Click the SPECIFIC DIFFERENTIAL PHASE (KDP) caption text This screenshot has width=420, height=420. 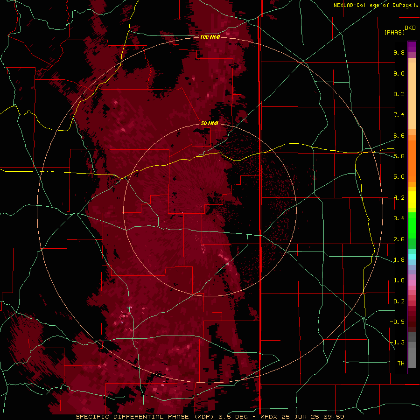(x=145, y=417)
